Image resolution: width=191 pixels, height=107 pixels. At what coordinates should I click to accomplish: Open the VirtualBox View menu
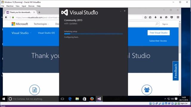tap(17, 6)
